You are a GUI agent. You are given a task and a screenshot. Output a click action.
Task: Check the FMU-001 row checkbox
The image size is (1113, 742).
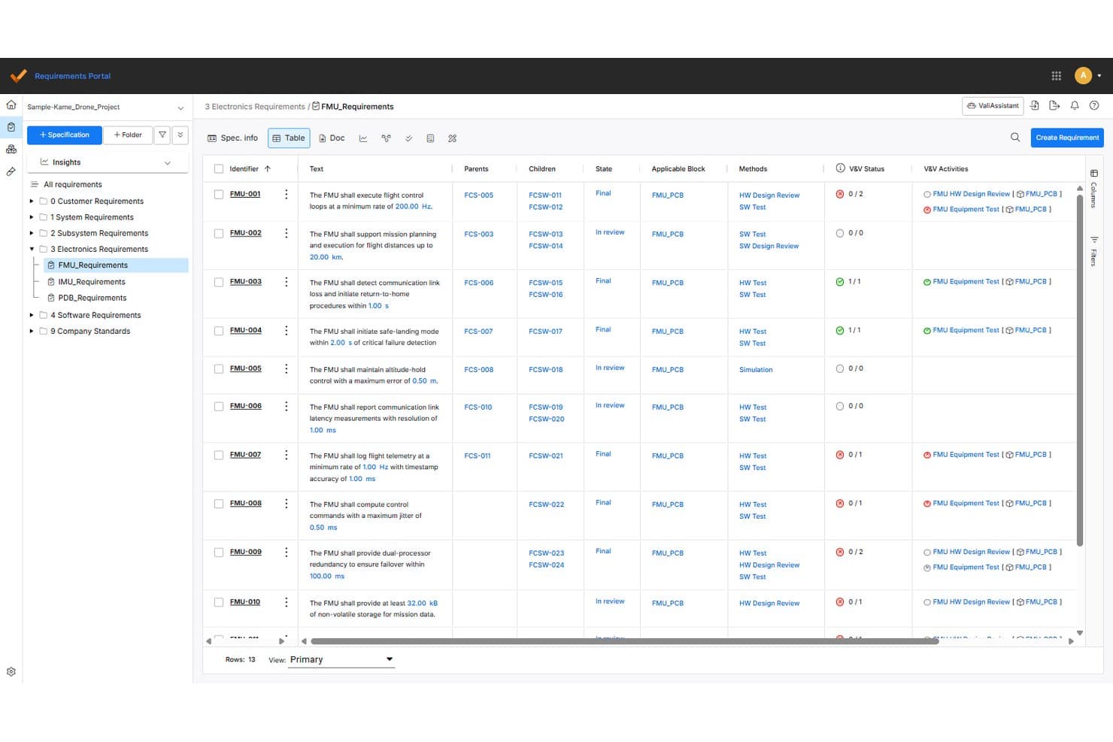[219, 195]
